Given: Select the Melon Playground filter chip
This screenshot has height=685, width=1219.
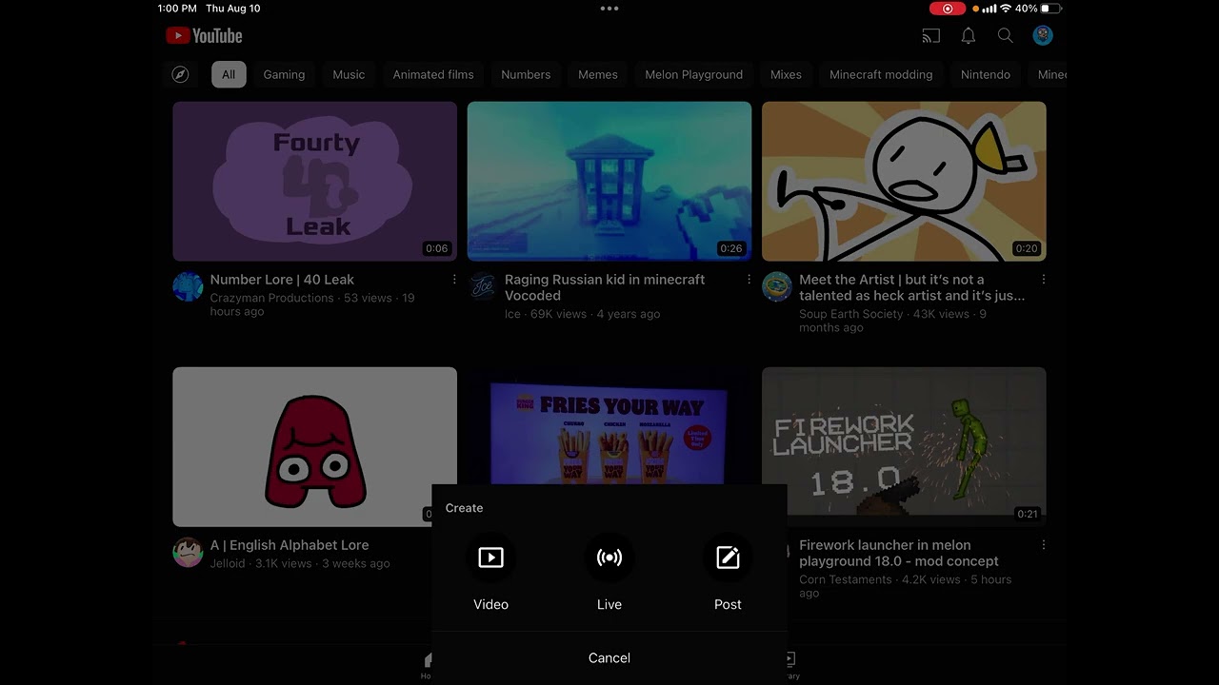Looking at the screenshot, I should (693, 74).
